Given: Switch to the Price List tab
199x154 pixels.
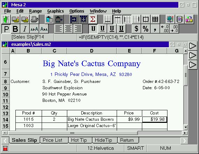Looking at the screenshot, I should (x=53, y=140).
